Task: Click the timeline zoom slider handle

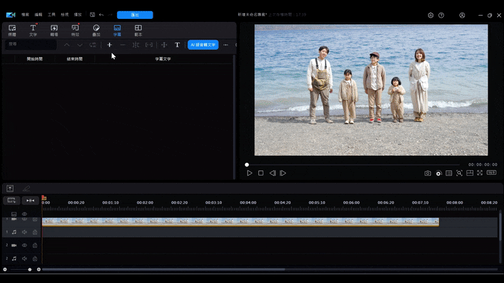Action: click(30, 269)
